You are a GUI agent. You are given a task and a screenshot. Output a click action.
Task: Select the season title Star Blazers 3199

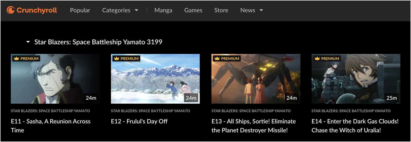pos(98,42)
